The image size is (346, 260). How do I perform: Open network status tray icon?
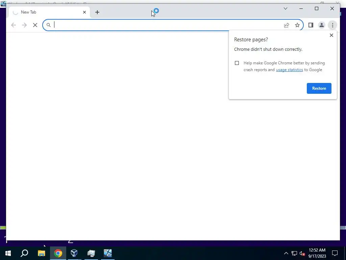[294, 253]
